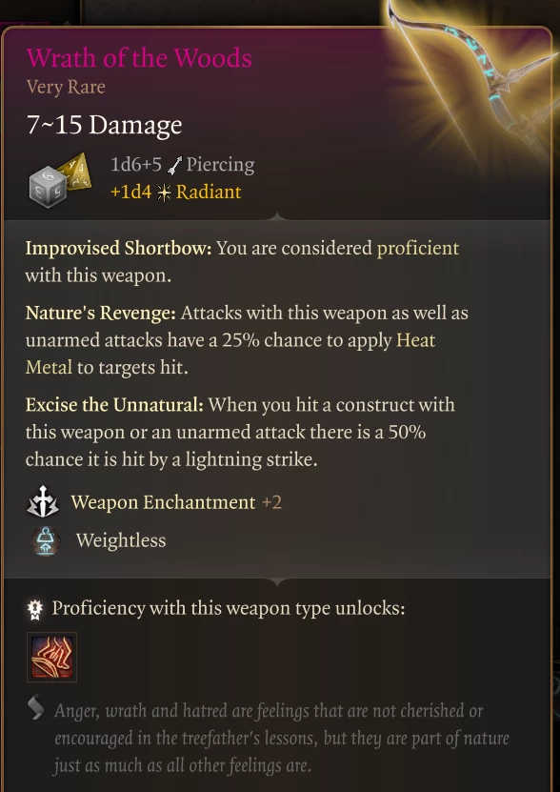Click 'Excise the Unnatural' passive name
The image size is (560, 792).
[x=114, y=405]
